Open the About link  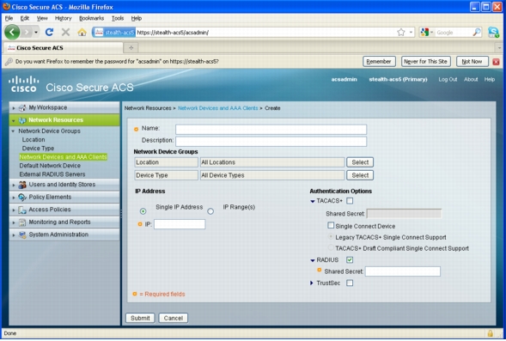click(471, 79)
